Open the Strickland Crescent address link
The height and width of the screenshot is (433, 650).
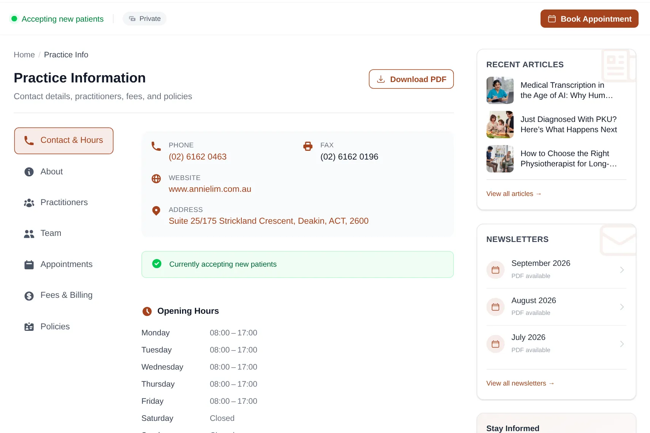click(x=269, y=221)
